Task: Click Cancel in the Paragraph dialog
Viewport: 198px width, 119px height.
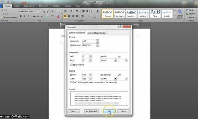Action: pos(123,111)
